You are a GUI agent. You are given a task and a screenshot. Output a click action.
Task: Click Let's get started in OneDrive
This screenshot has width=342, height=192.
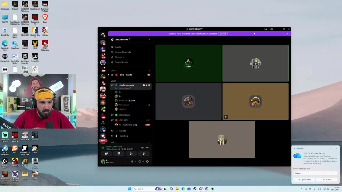pyautogui.click(x=304, y=179)
